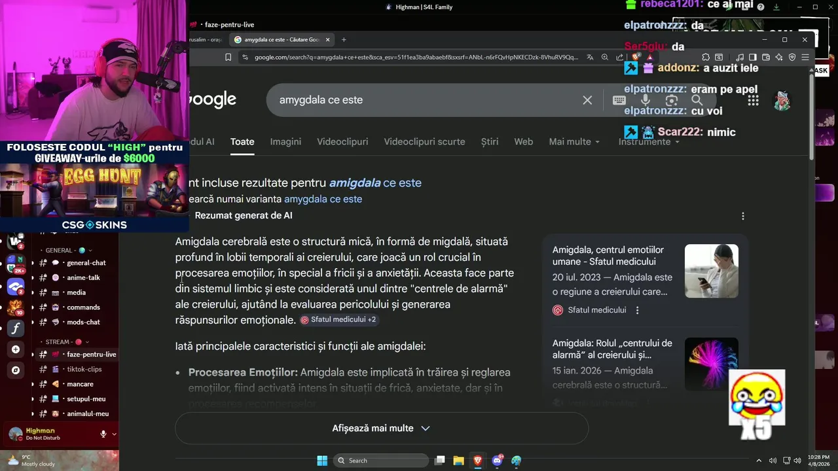Open the amigdala spelling suggestion link
838x471 pixels.
[x=375, y=183]
